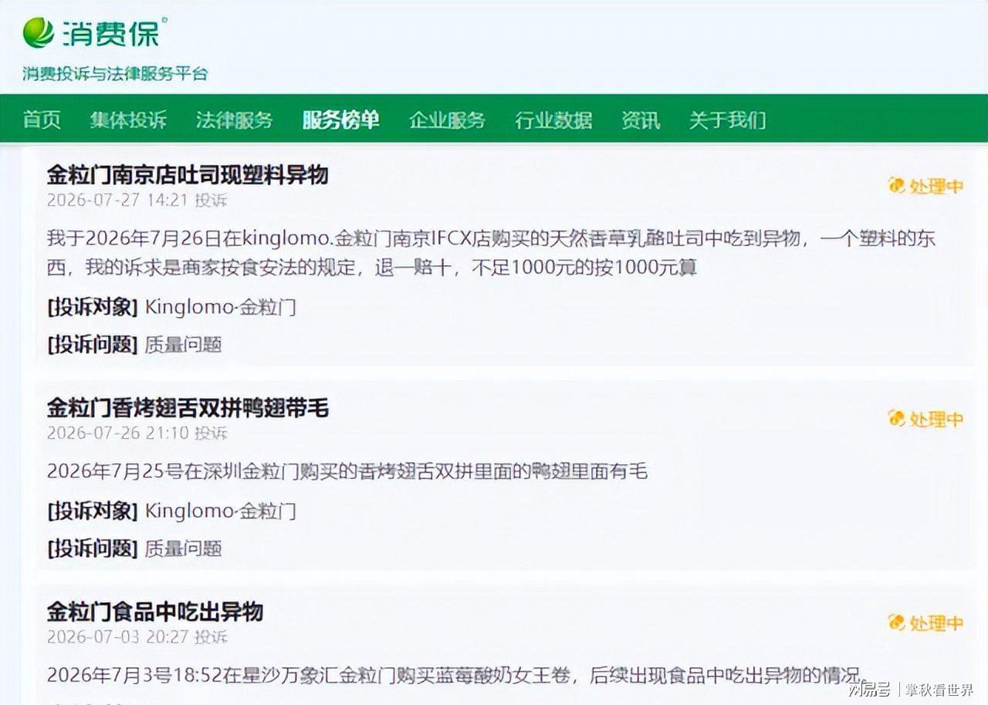Click the 消费保 green leaf logo
This screenshot has height=705, width=988.
(39, 32)
